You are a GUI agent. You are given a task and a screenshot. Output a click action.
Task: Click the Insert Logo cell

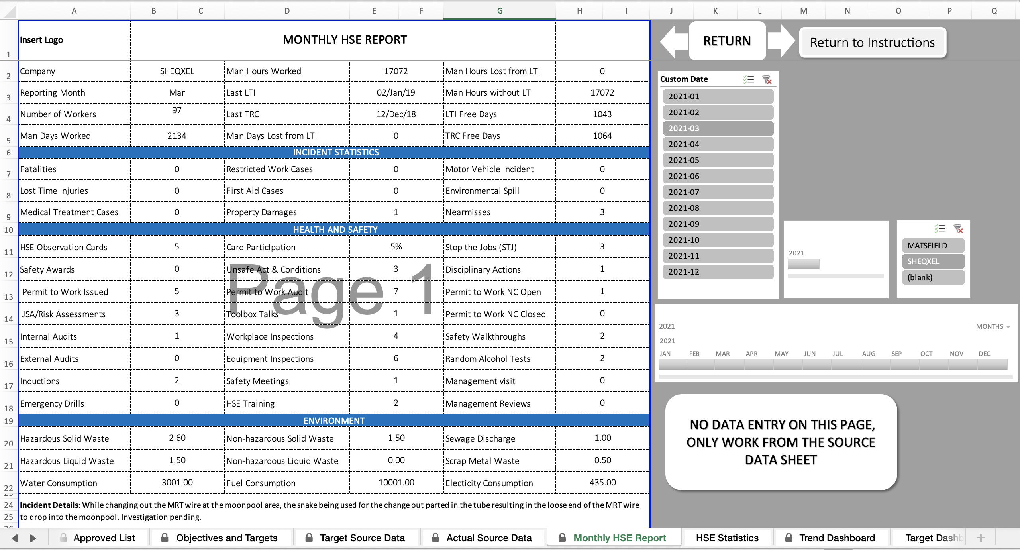(x=74, y=40)
